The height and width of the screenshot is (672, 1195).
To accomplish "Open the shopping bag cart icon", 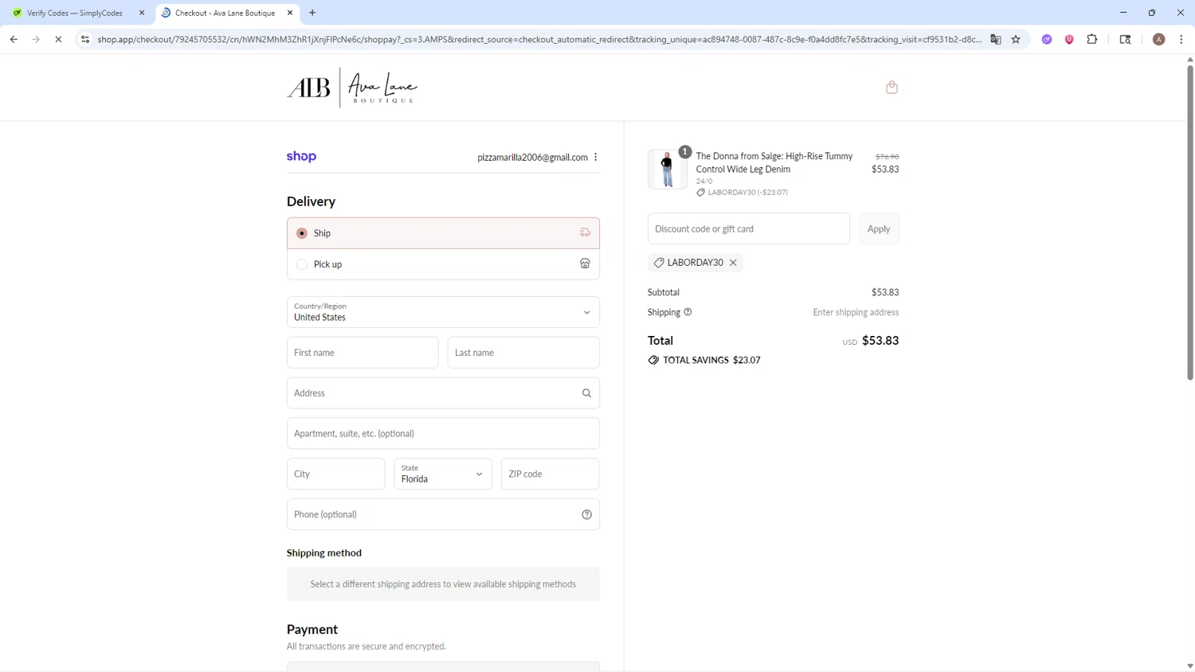I will tap(891, 87).
